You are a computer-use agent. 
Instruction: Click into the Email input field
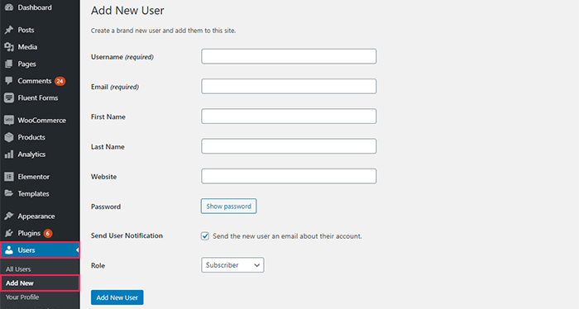click(x=289, y=86)
